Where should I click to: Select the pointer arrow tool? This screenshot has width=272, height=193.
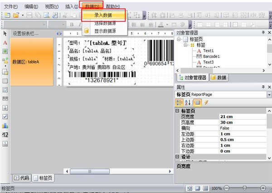click(x=5, y=34)
